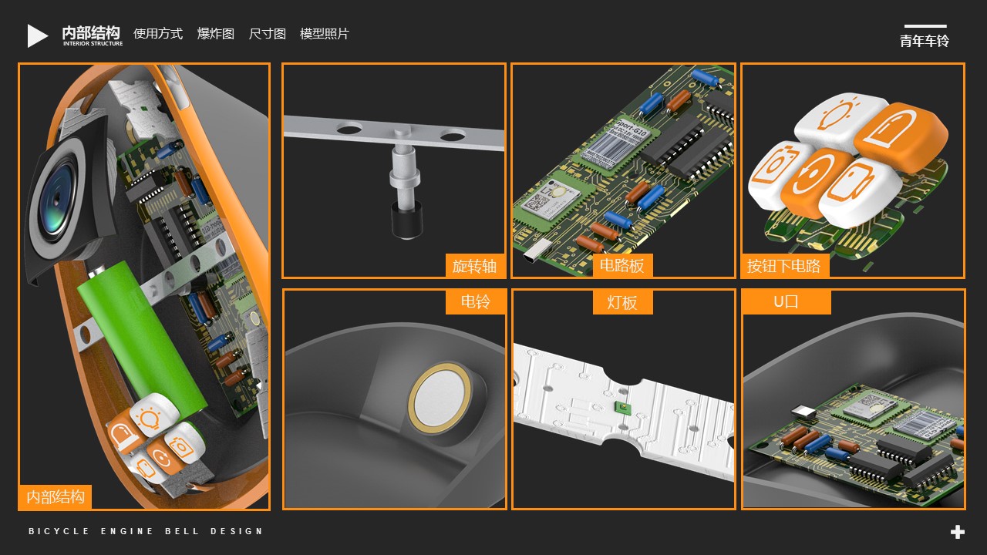
Task: Select the 模型照片 navigation item
Action: pyautogui.click(x=325, y=35)
